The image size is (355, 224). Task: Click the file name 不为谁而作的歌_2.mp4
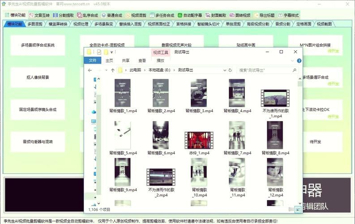click(x=162, y=193)
